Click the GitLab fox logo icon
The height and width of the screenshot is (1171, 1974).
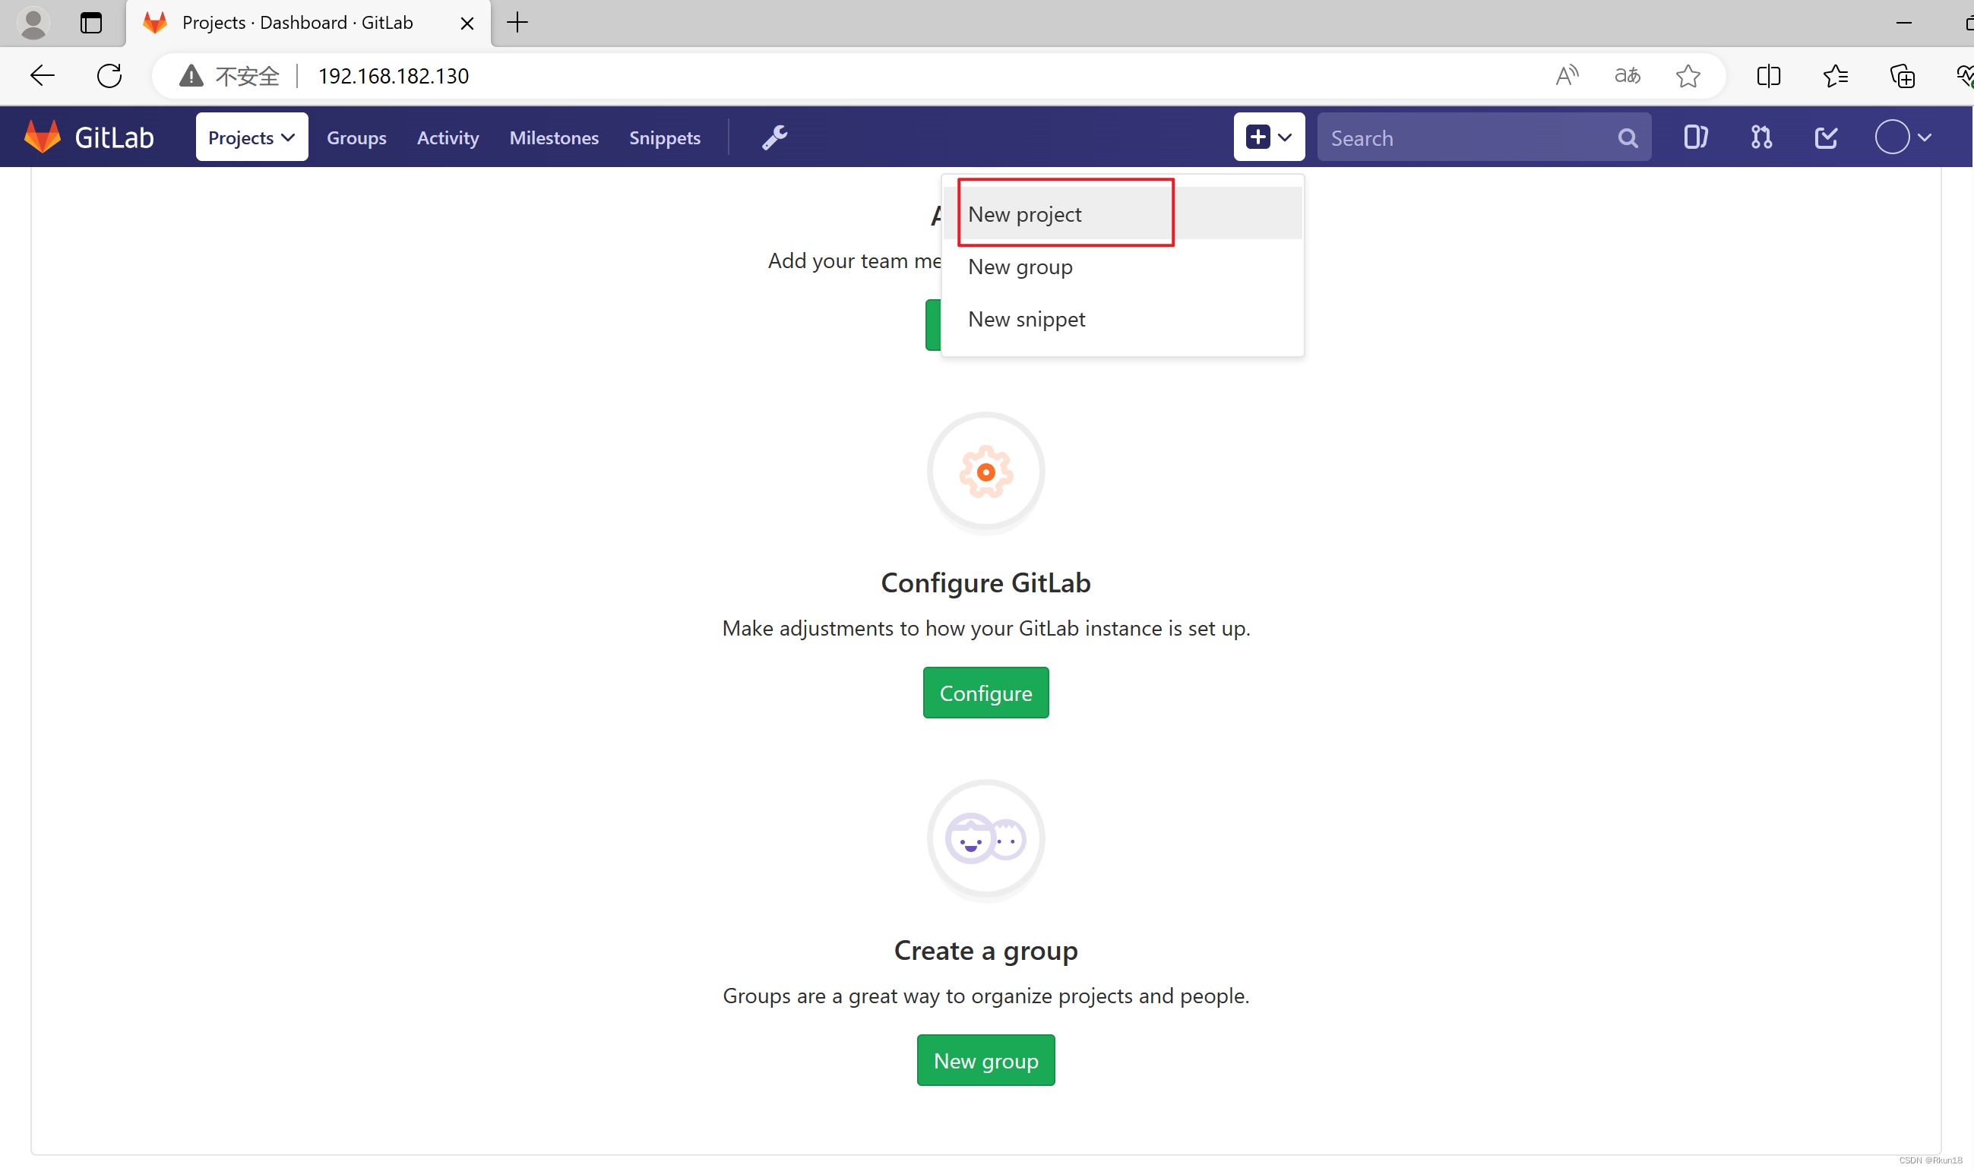(x=42, y=137)
